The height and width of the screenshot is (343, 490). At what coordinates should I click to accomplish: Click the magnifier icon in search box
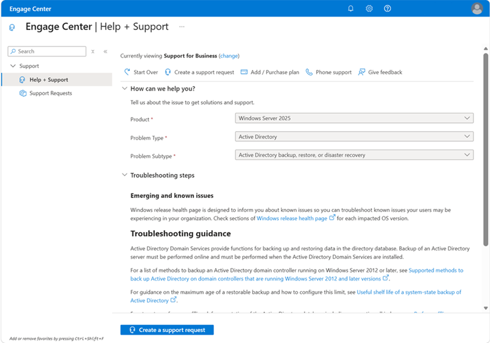(x=13, y=51)
